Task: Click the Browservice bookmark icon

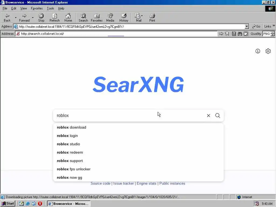Action: point(227,34)
